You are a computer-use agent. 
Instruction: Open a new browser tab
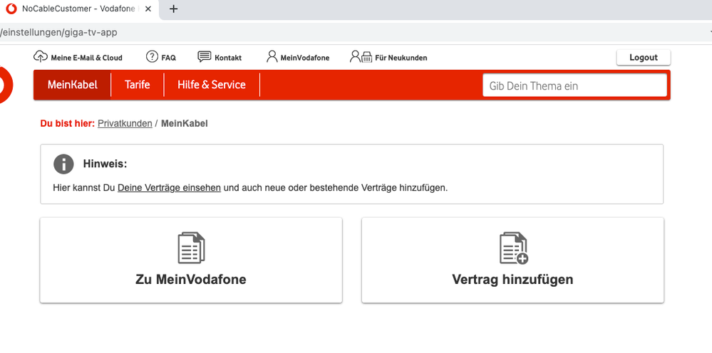(173, 9)
